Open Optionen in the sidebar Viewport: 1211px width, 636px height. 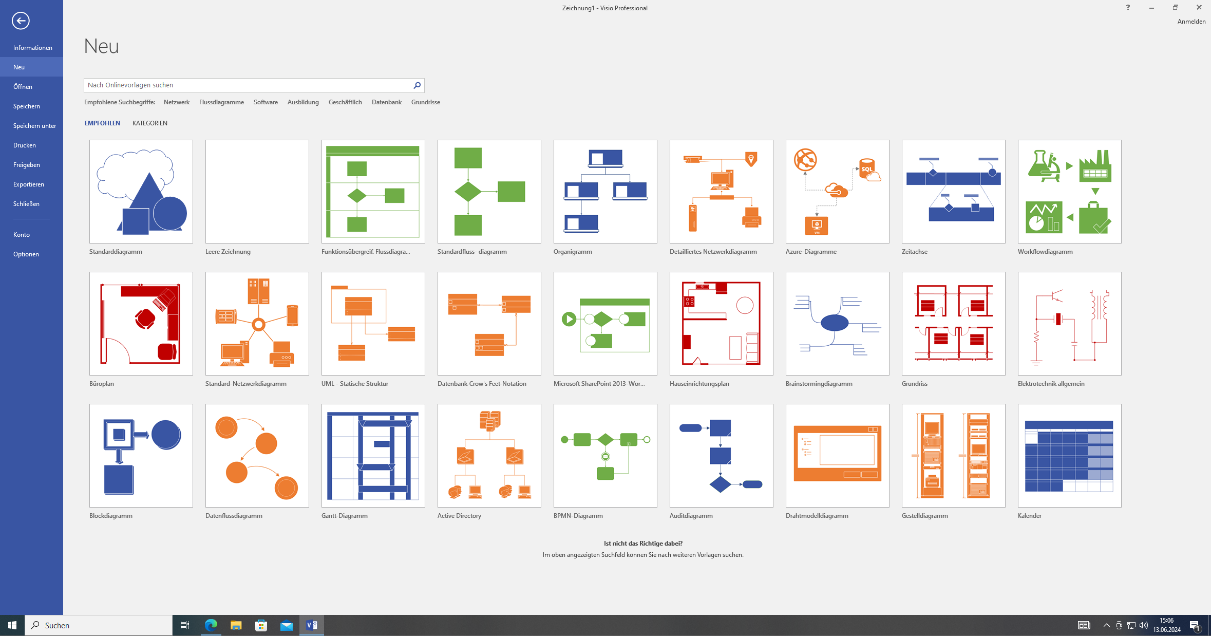click(x=31, y=254)
